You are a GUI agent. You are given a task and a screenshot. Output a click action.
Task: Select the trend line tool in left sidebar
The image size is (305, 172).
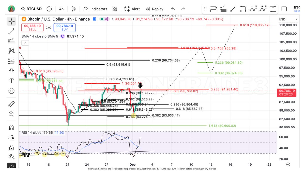click(11, 31)
